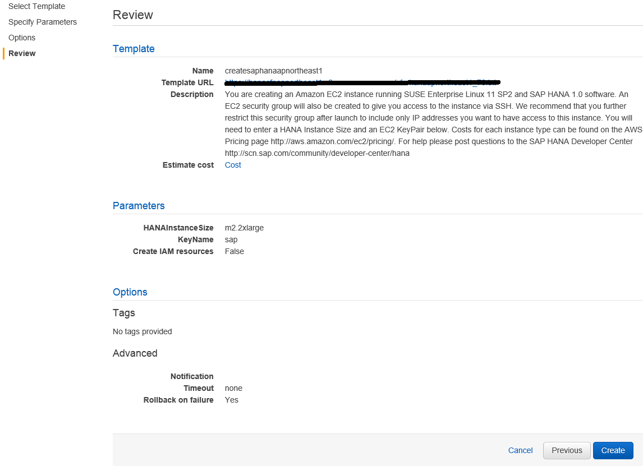
Task: Click the Create IAM resources value False
Action: 234,251
